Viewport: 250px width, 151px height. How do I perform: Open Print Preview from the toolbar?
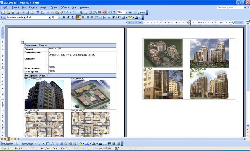32,12
